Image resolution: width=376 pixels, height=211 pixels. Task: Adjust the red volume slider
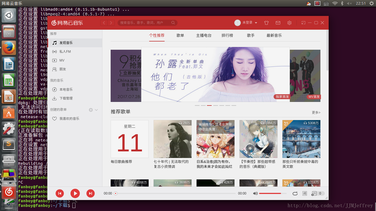pos(273,193)
